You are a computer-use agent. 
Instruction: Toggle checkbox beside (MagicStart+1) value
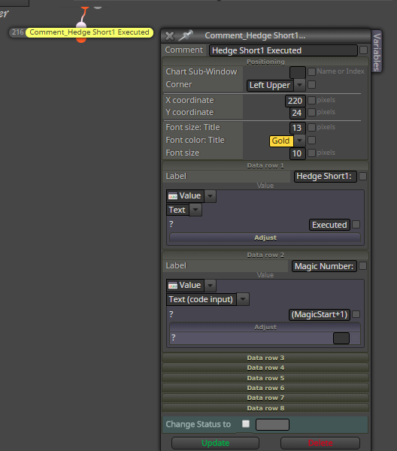(356, 314)
